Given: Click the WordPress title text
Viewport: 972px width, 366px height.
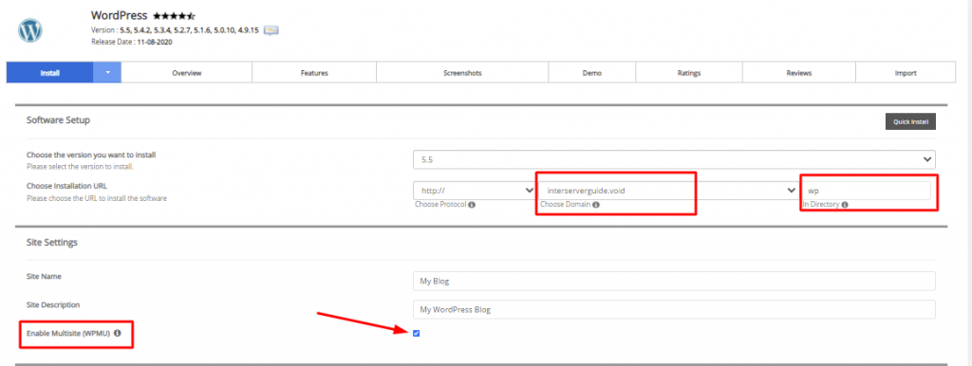Looking at the screenshot, I should [x=119, y=15].
